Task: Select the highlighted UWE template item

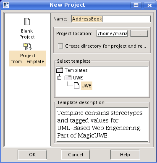Action: click(86, 86)
